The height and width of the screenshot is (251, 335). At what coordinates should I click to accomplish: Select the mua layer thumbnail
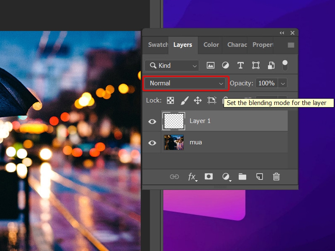coord(174,143)
